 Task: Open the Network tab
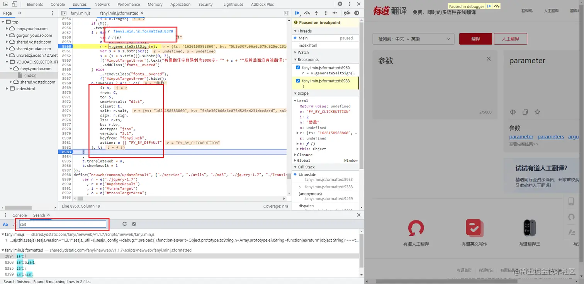(102, 4)
